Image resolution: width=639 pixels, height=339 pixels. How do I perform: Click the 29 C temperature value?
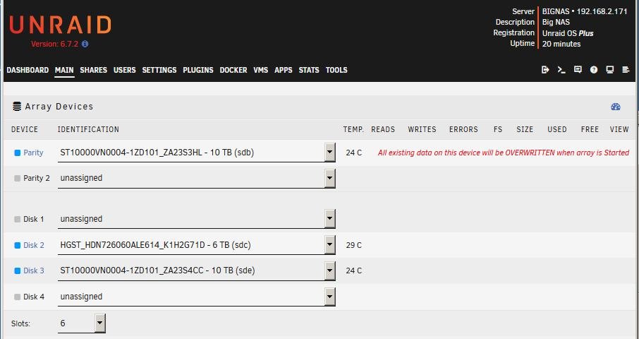coord(354,245)
